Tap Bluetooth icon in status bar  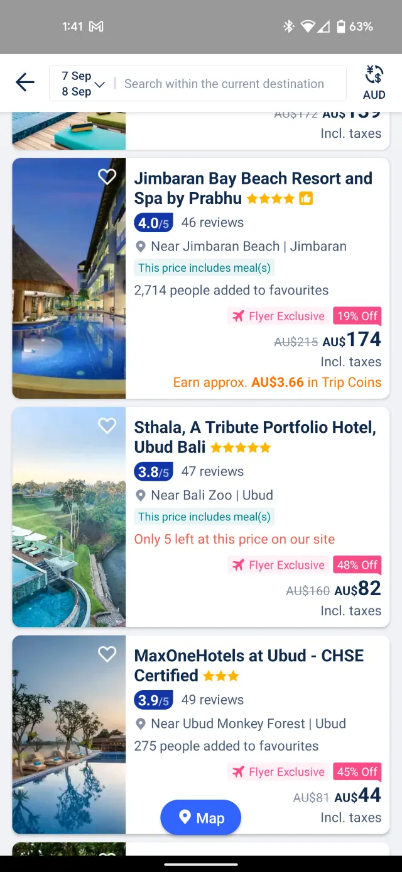click(288, 26)
